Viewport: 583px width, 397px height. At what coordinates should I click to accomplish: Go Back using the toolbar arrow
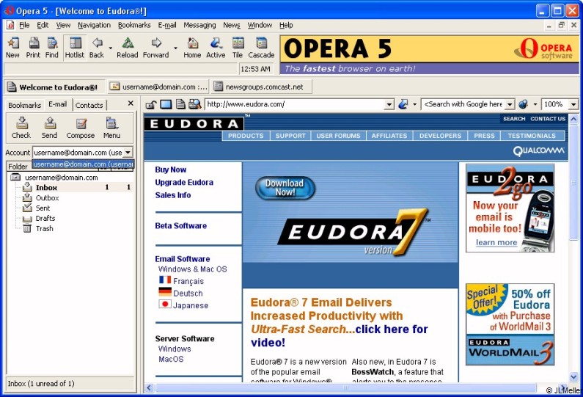[97, 48]
